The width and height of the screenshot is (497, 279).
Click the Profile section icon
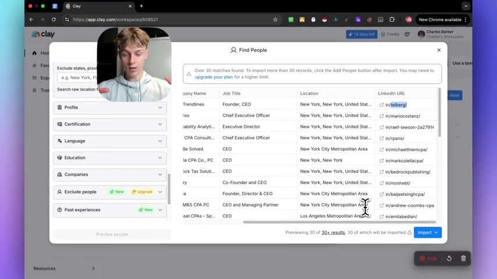pyautogui.click(x=59, y=108)
